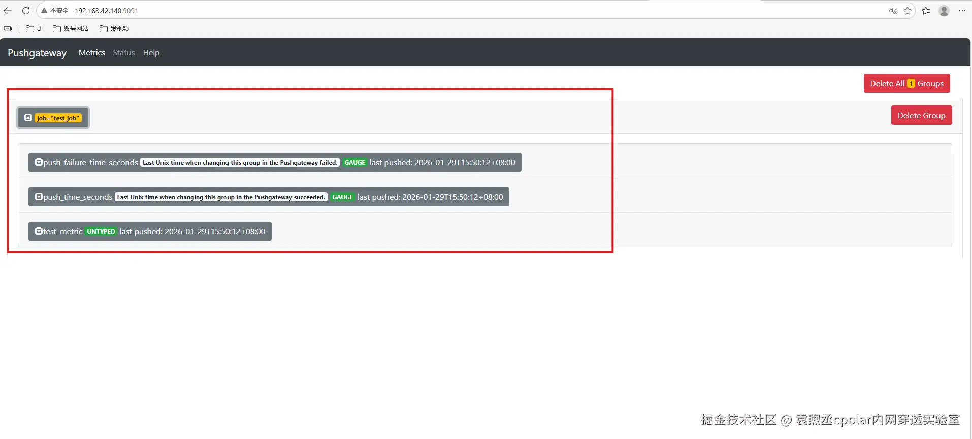Open the favorites list icon
Screen dimensions: 972x439
926,11
